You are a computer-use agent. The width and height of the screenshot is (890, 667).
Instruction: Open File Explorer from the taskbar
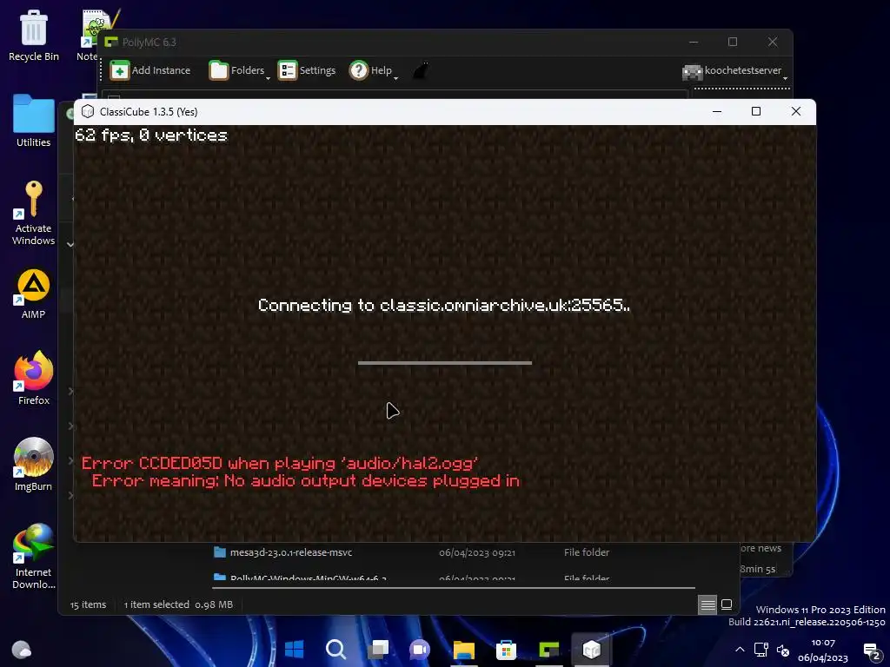coord(464,650)
